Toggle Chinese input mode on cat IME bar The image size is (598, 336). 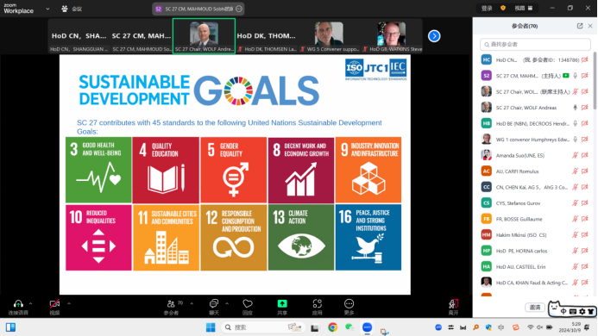tap(563, 312)
